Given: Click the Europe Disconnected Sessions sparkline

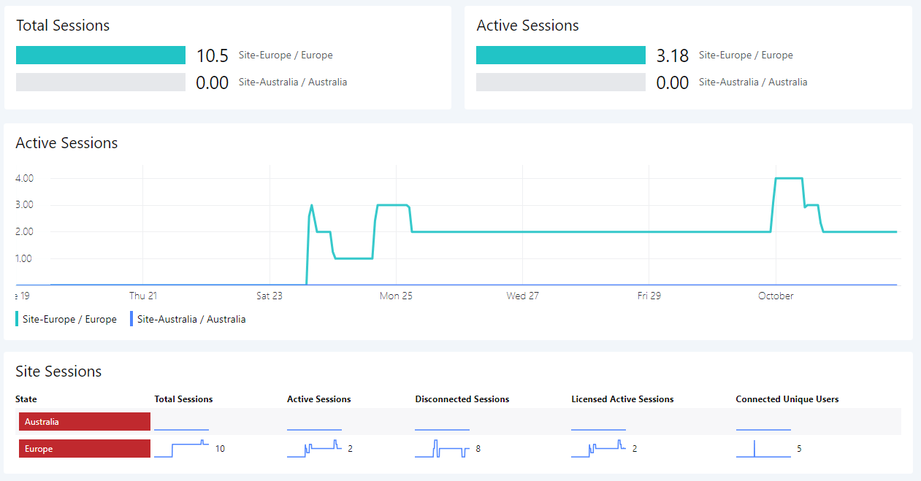Looking at the screenshot, I should tap(442, 449).
